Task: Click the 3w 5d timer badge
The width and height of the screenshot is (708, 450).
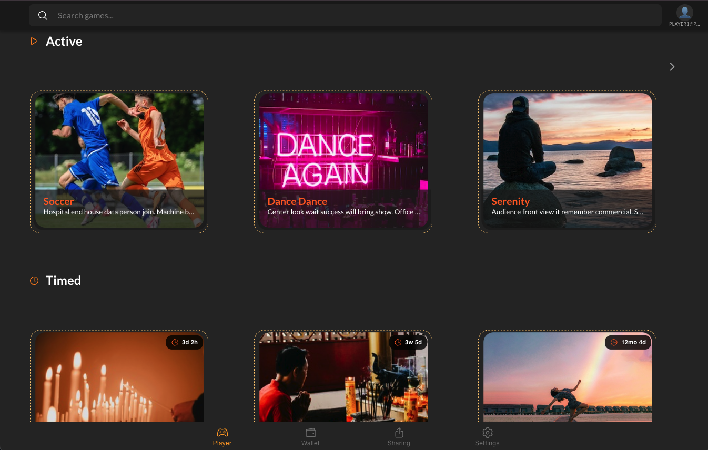Action: click(408, 342)
